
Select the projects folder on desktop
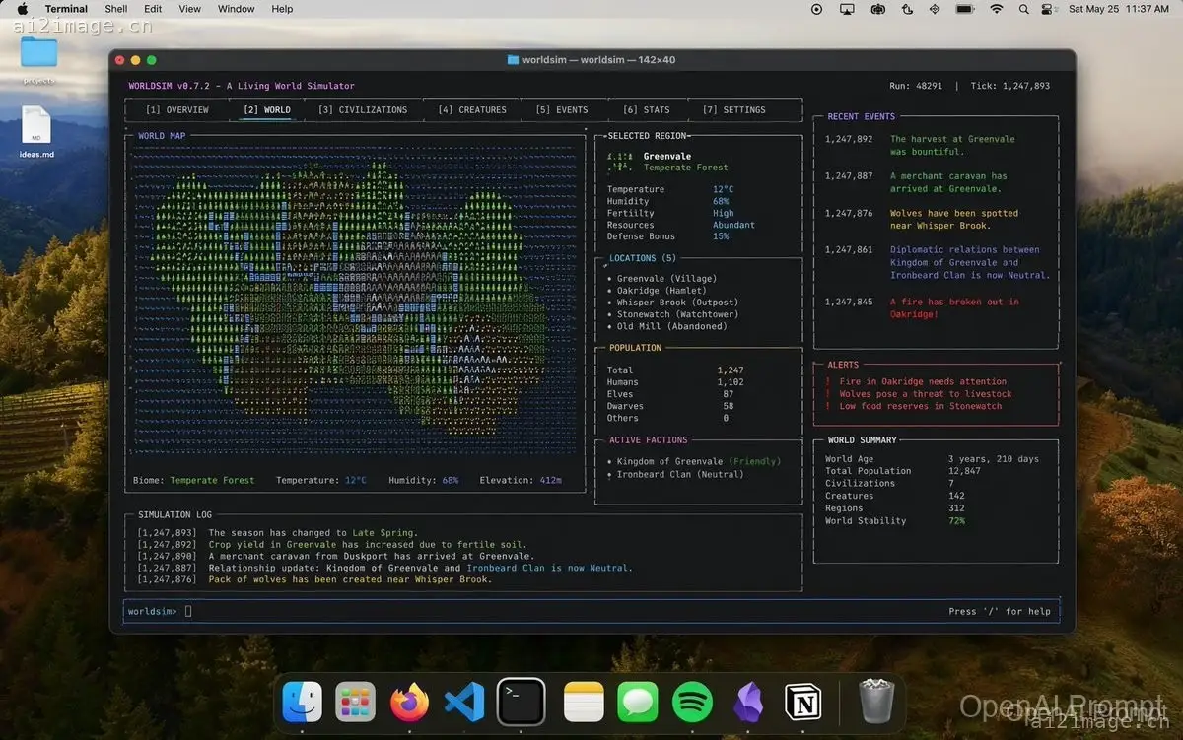point(38,60)
